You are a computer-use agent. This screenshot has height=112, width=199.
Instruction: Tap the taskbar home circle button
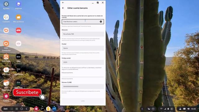tap(21, 109)
